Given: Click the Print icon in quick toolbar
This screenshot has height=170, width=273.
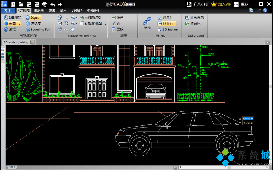Looking at the screenshot, I should (45, 4).
